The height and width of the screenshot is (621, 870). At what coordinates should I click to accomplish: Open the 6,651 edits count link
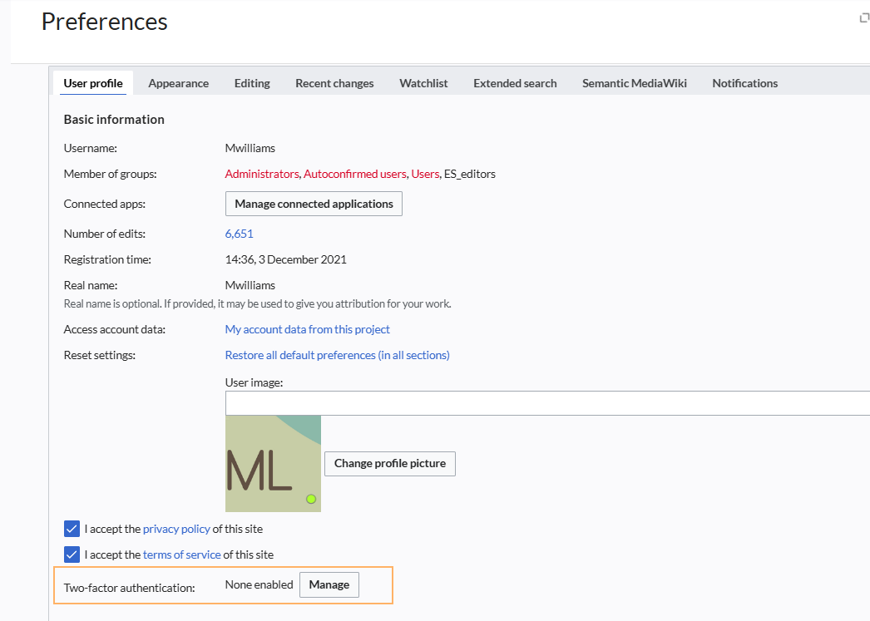(240, 234)
